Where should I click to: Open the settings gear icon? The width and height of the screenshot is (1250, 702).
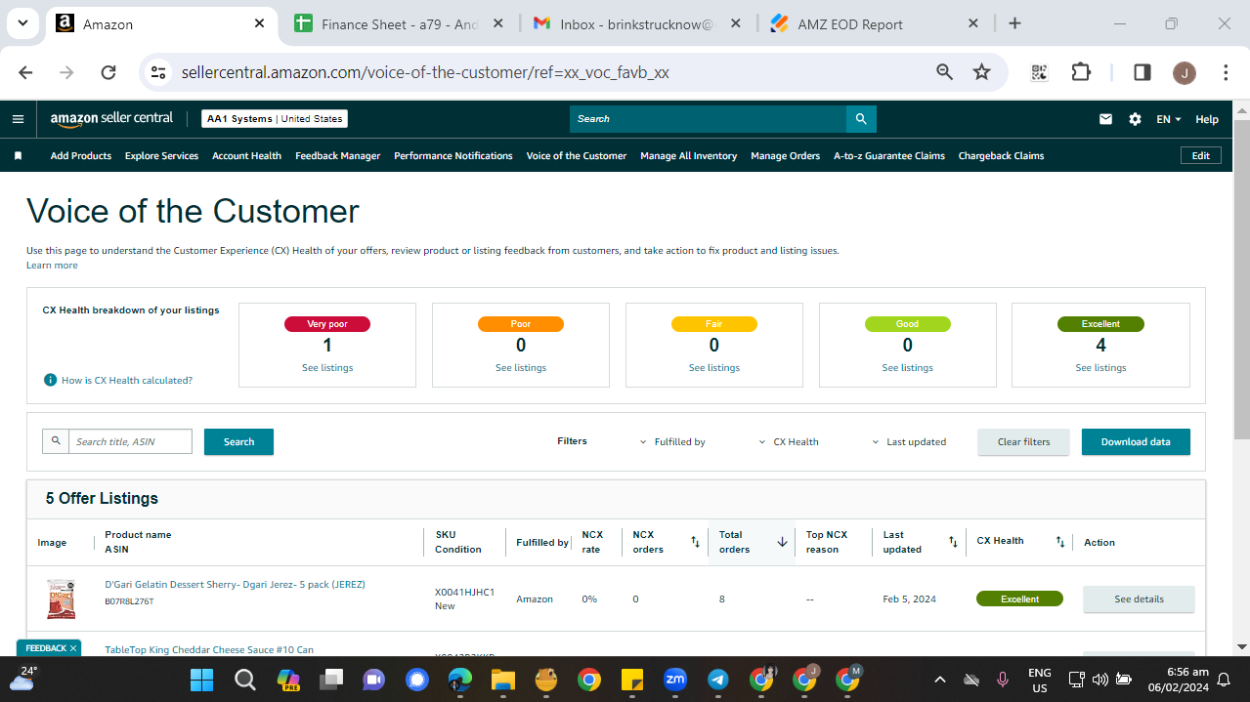[1135, 119]
